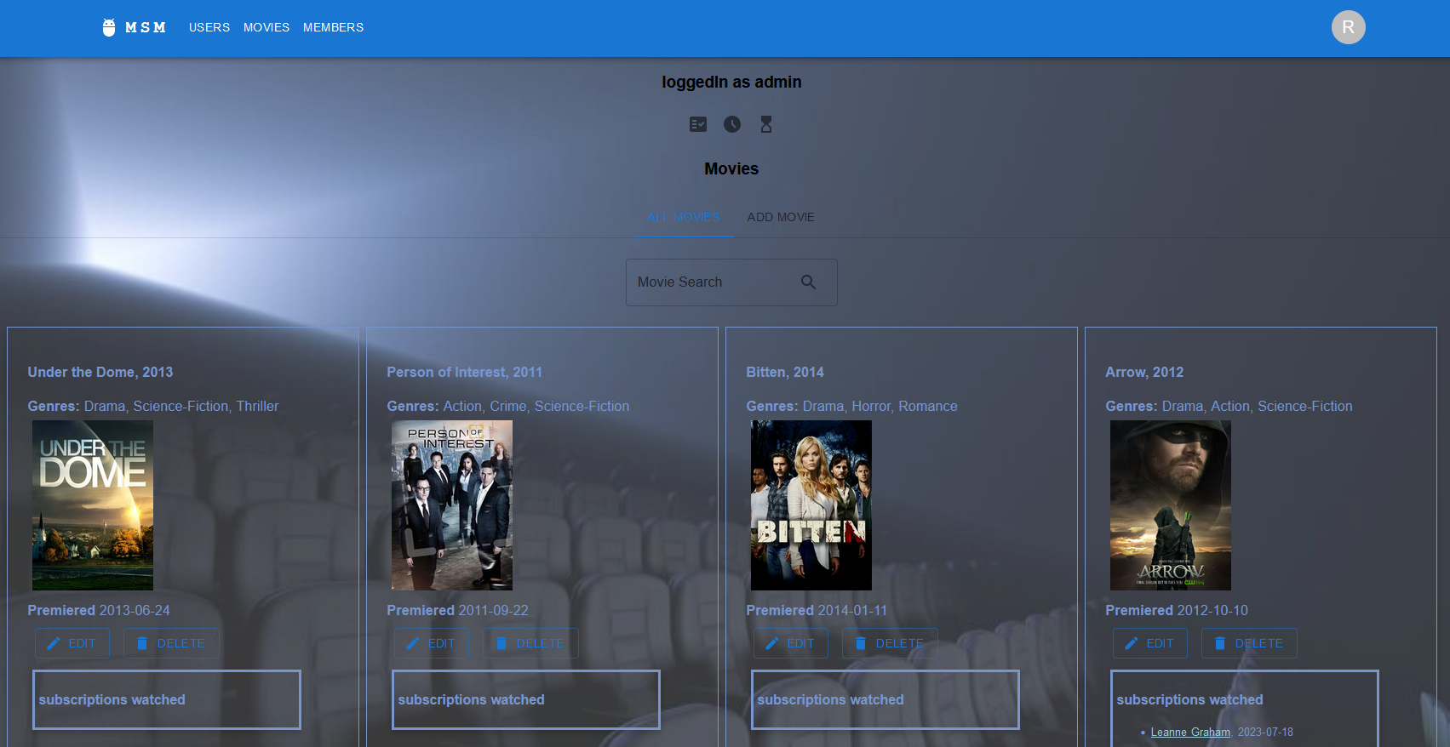1450x747 pixels.
Task: Click the 'Under the Dome, 2013' title
Action: click(100, 372)
